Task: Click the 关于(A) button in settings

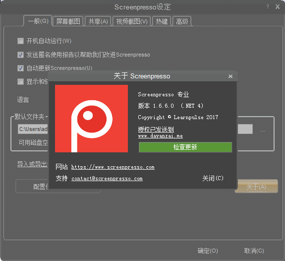Action: coord(256,187)
